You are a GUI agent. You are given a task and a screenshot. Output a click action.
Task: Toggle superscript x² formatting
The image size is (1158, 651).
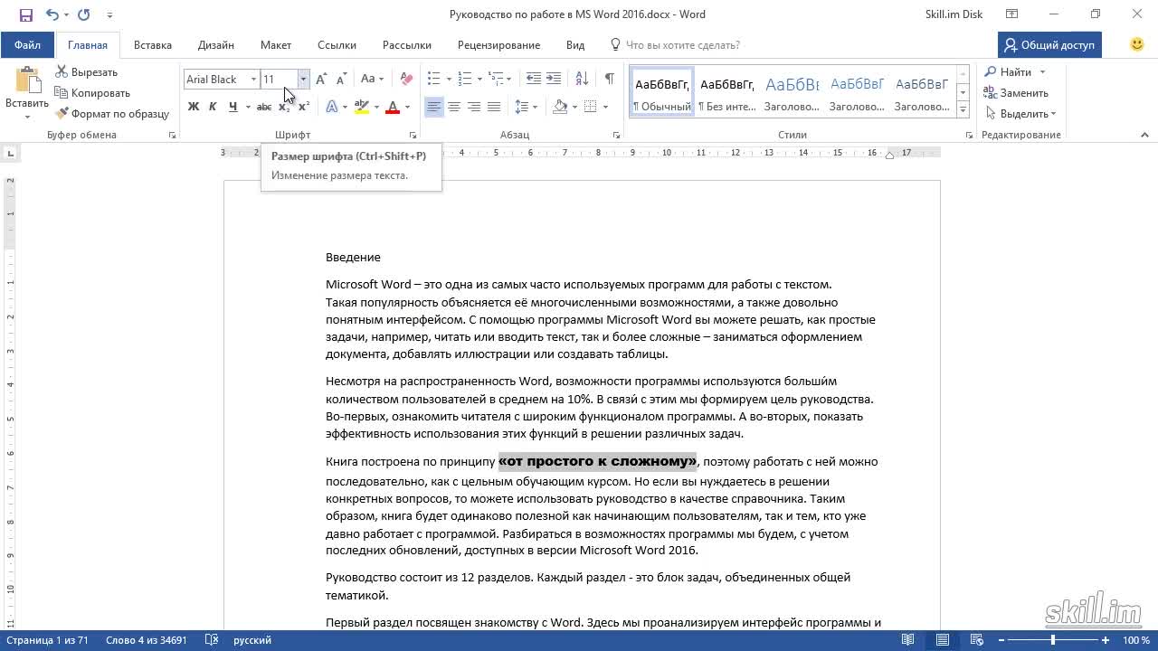click(304, 107)
